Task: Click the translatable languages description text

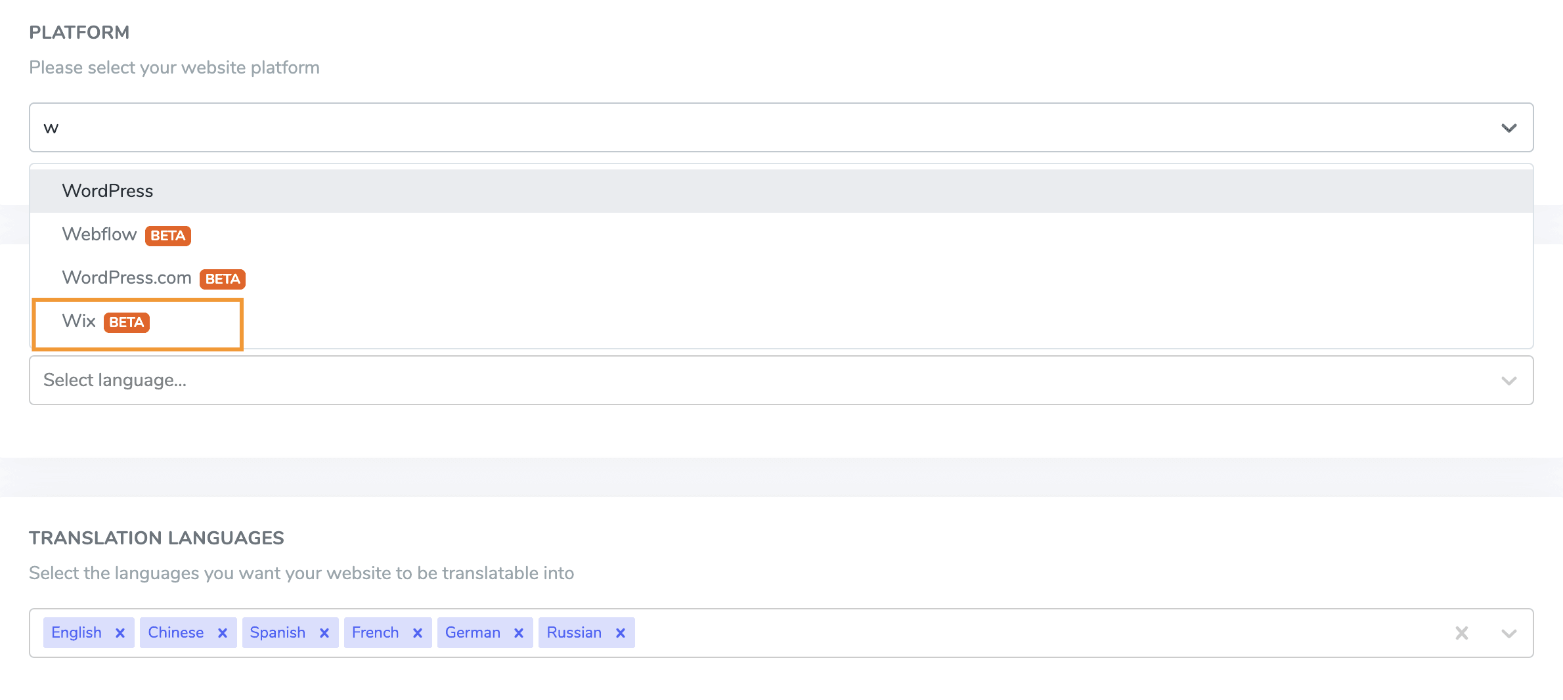Action: click(301, 573)
